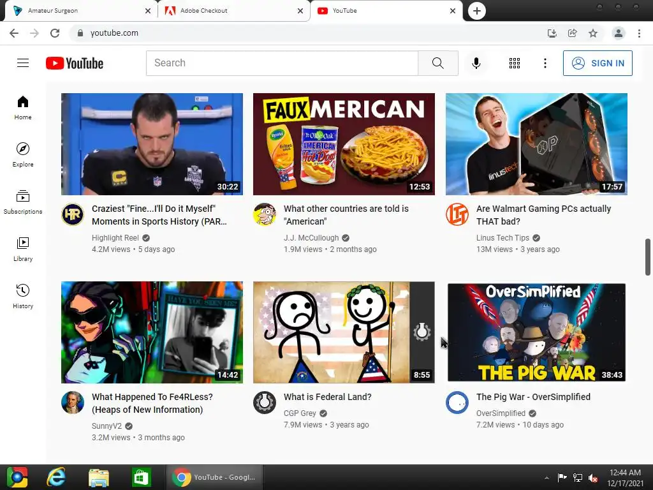Click the search magnifier button
This screenshot has height=490, width=653.
click(437, 63)
